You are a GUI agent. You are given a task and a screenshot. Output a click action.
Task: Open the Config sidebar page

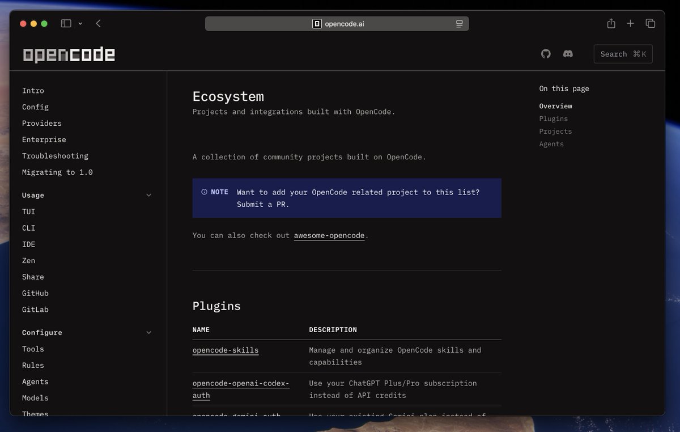point(35,107)
